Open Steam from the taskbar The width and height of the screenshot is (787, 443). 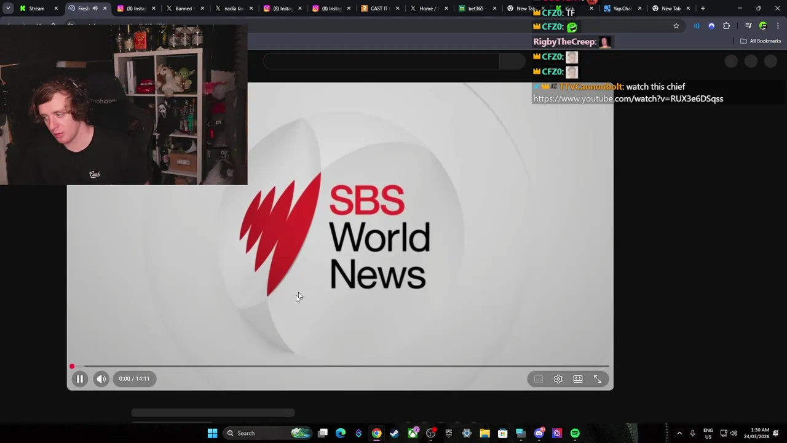(394, 433)
